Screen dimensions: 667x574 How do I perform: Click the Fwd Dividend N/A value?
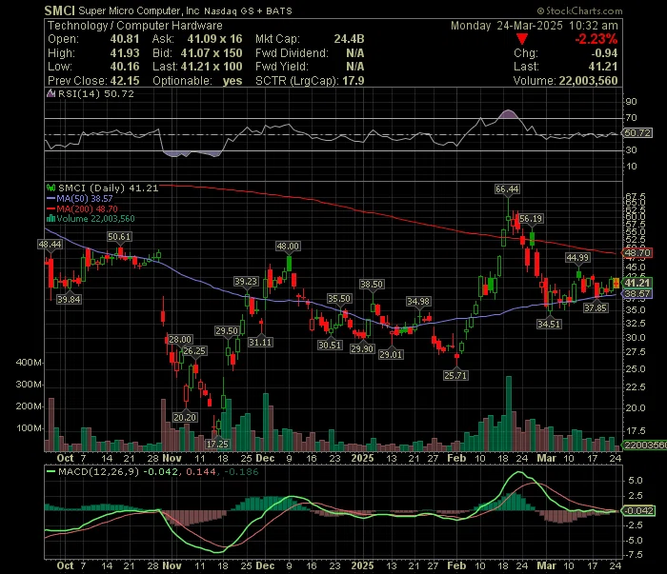point(354,53)
